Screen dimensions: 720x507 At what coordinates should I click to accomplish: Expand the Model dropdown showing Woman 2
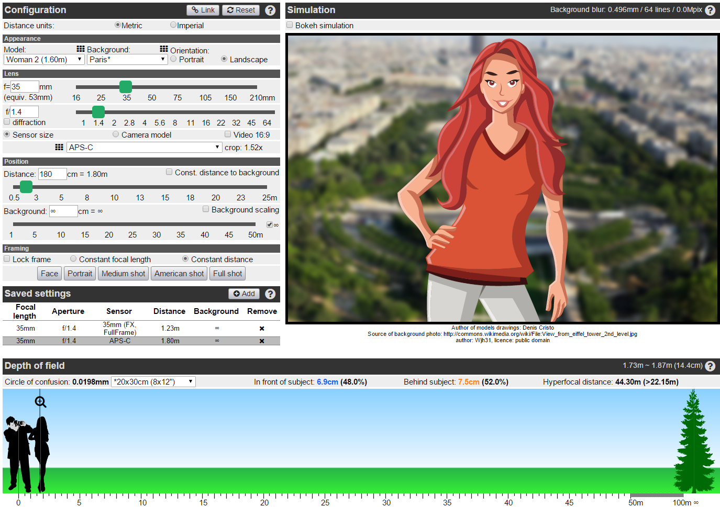click(44, 60)
